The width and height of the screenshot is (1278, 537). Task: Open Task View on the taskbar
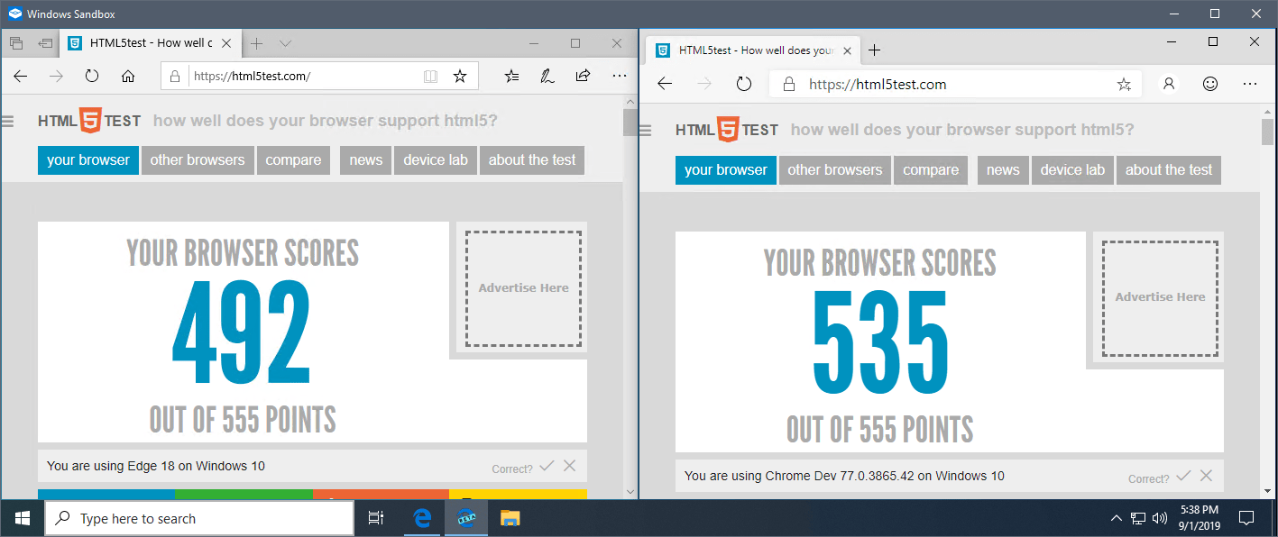click(x=376, y=519)
